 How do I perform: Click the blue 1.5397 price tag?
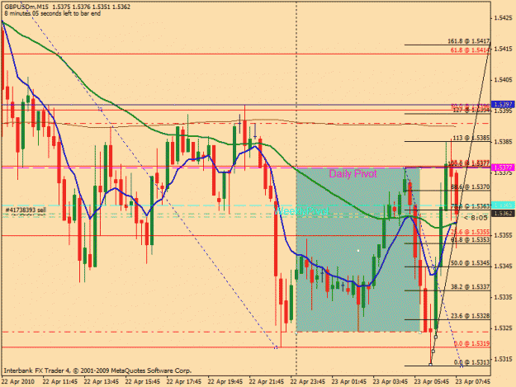coord(503,105)
